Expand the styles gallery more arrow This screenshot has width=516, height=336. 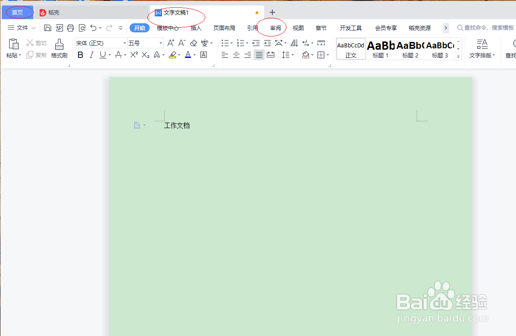coord(458,56)
